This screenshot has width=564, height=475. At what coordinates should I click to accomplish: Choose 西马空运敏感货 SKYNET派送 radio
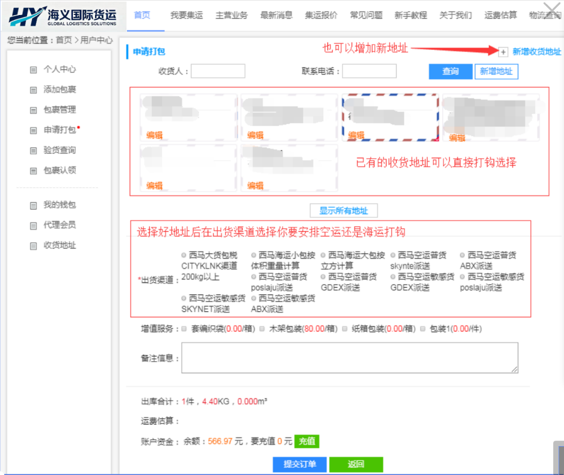click(x=184, y=299)
